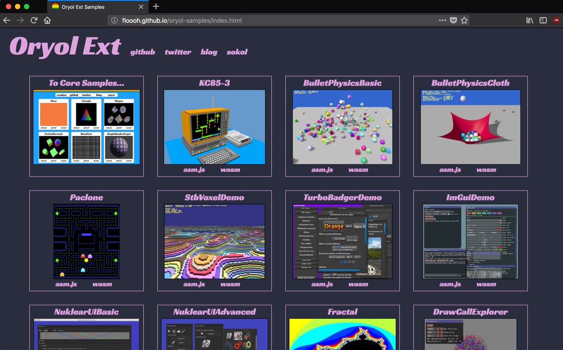Launch StbVoxelDemo wasm version
The image size is (563, 350).
click(230, 284)
